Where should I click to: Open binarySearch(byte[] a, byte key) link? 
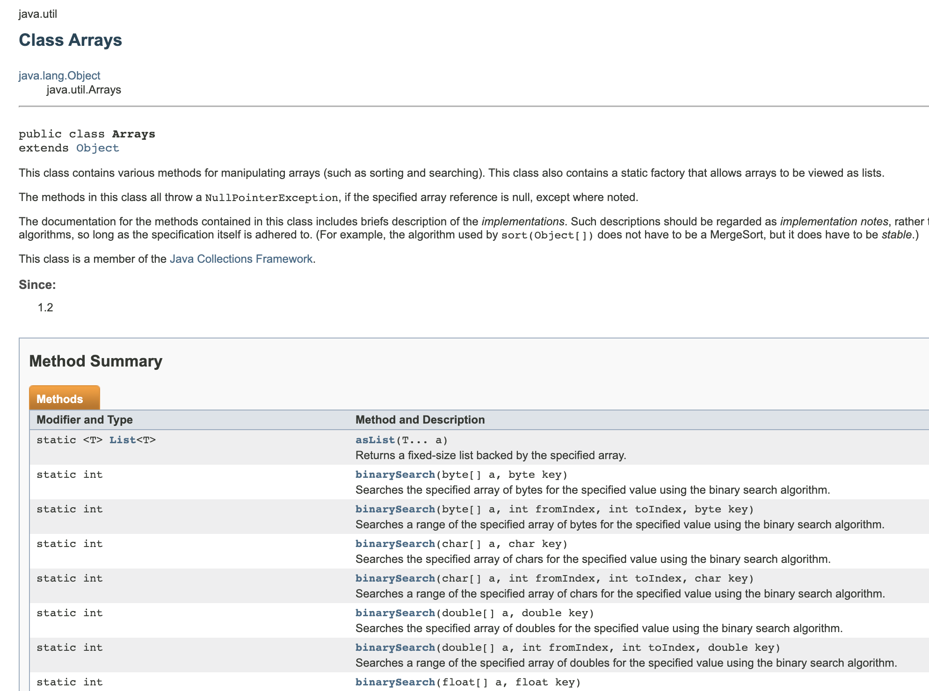[395, 475]
